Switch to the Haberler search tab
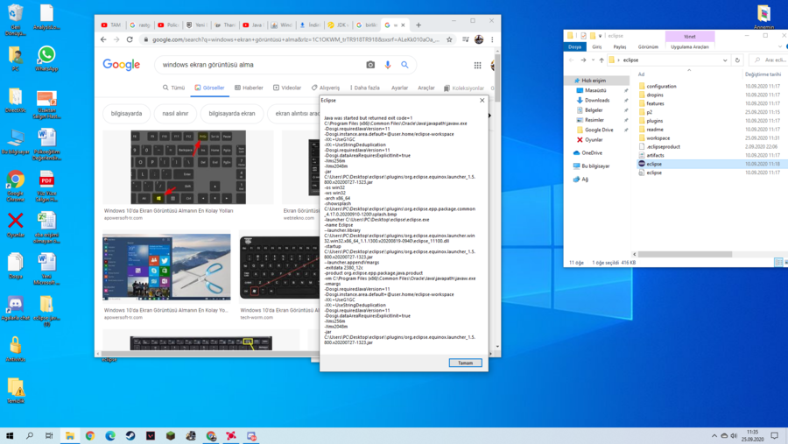The height and width of the screenshot is (444, 788). pos(249,88)
